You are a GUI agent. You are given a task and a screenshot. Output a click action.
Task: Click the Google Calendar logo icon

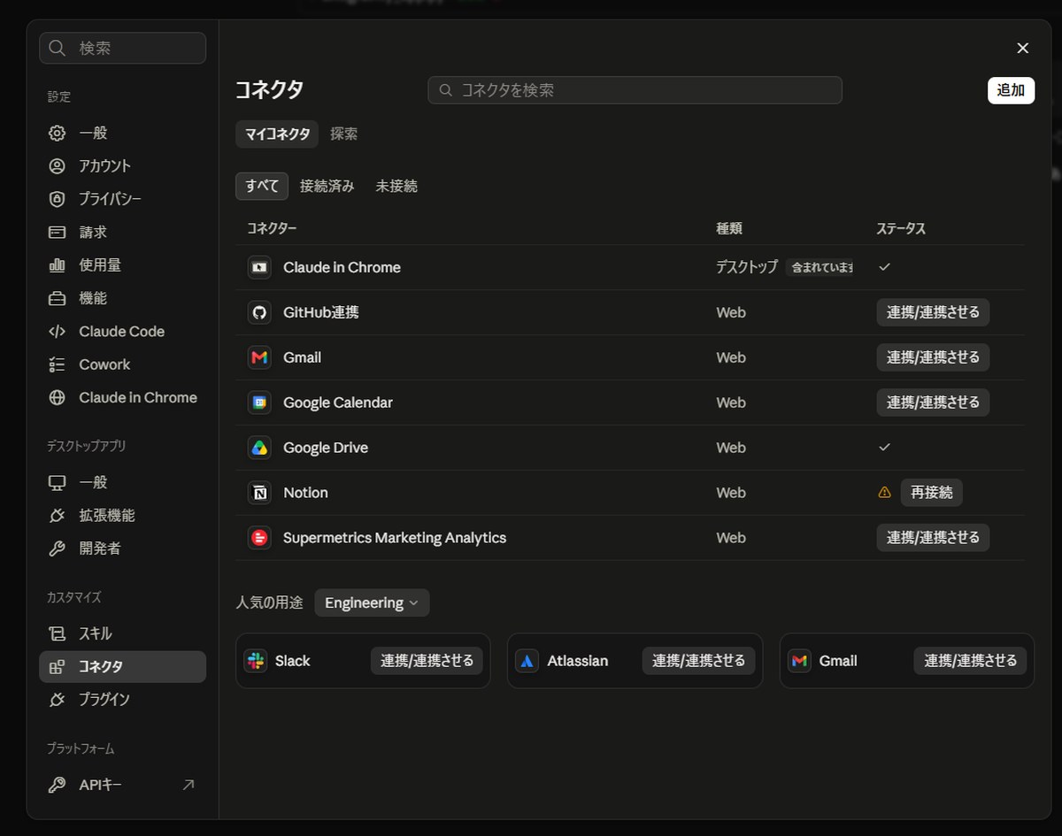click(259, 403)
